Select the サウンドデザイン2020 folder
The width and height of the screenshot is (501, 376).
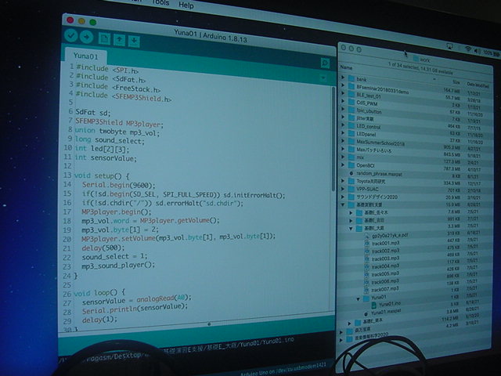click(377, 197)
